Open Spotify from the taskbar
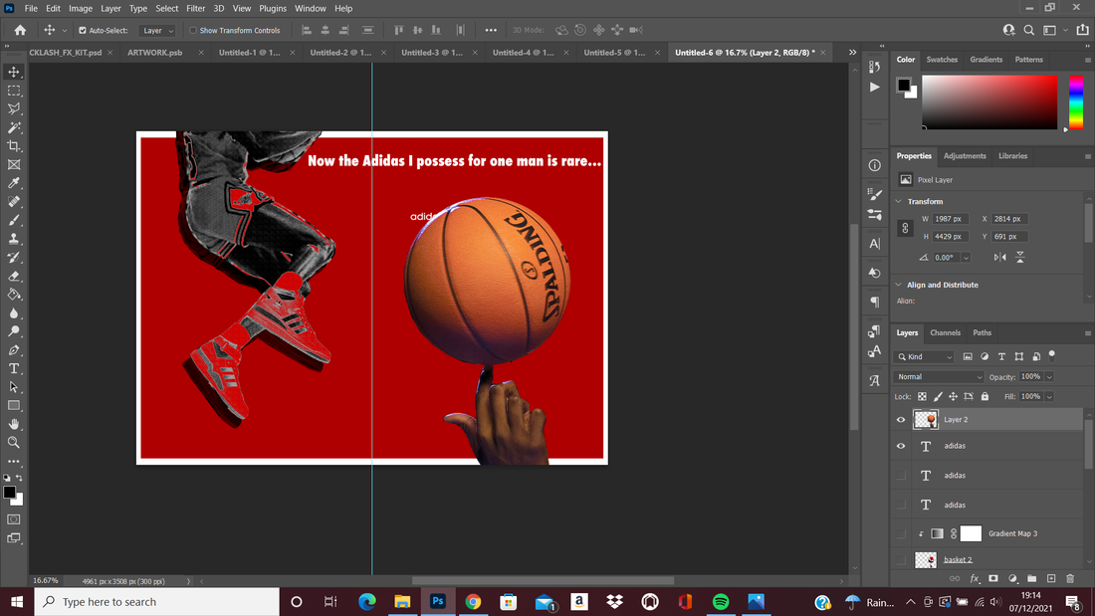Viewport: 1095px width, 616px height. (x=721, y=601)
